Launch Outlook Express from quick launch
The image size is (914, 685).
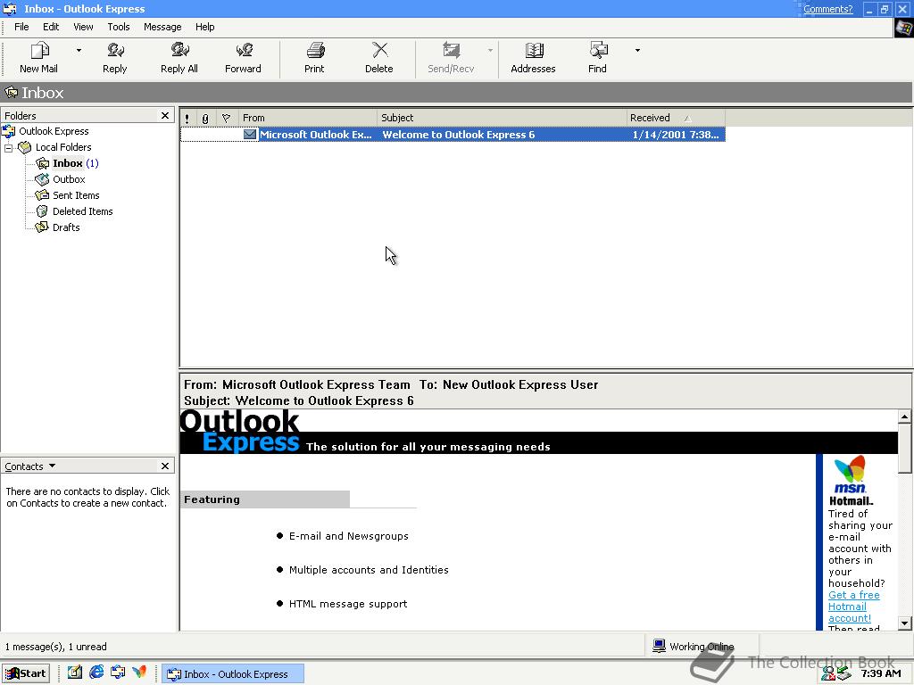click(x=118, y=673)
